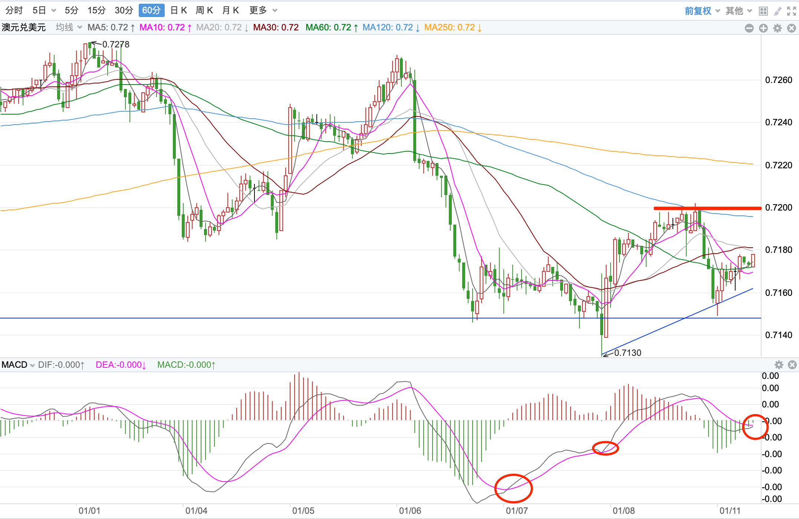Select the drawing brush tool icon
Viewport: 799px width, 519px height.
(777, 11)
